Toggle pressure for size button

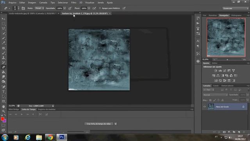[124, 8]
